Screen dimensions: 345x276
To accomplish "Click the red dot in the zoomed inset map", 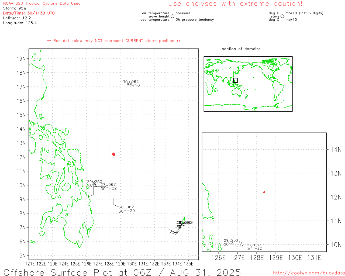I will [x=264, y=192].
